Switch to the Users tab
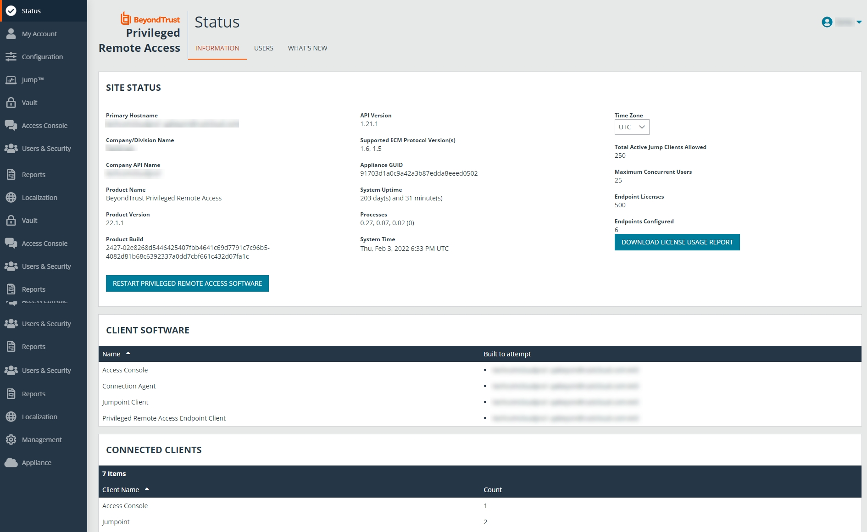Screen dimensions: 867x532 tap(263, 48)
